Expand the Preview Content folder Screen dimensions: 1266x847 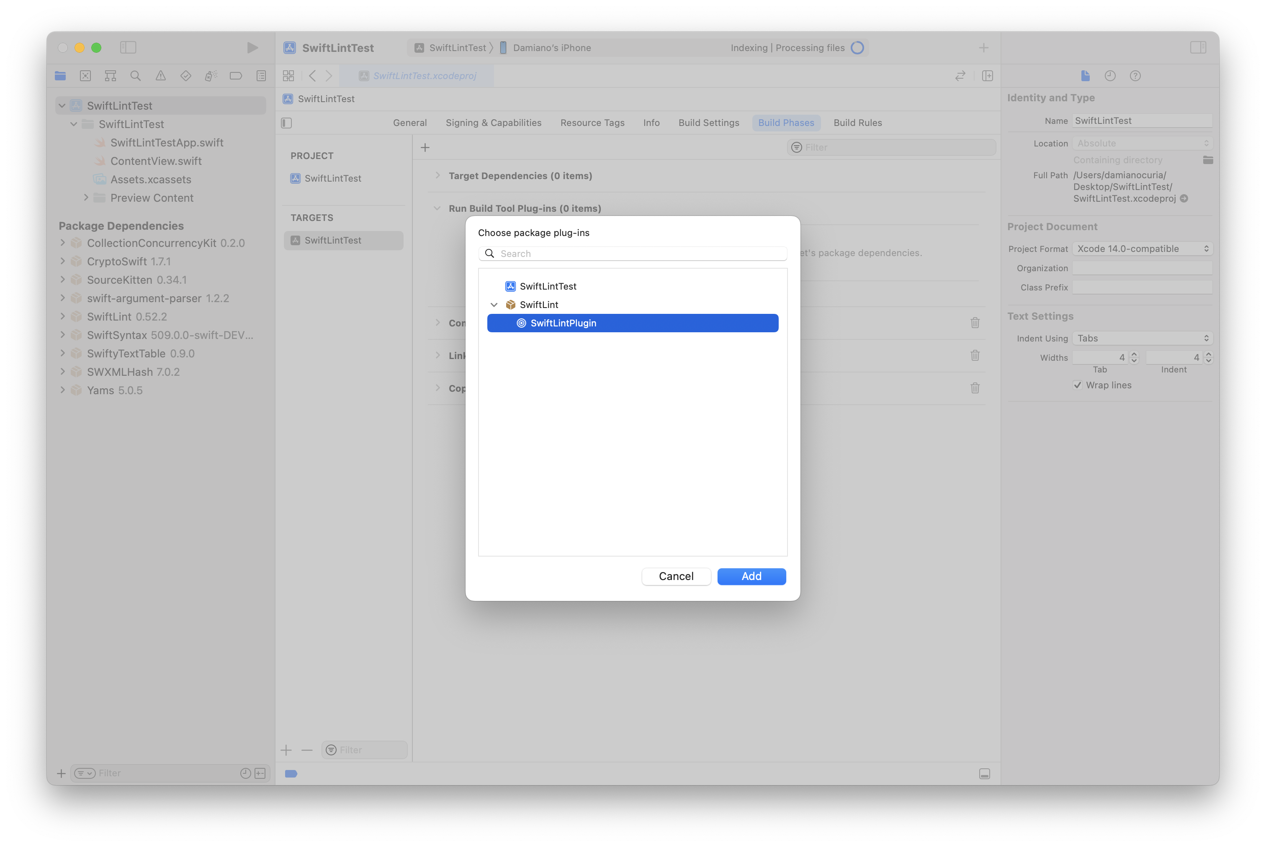point(86,198)
